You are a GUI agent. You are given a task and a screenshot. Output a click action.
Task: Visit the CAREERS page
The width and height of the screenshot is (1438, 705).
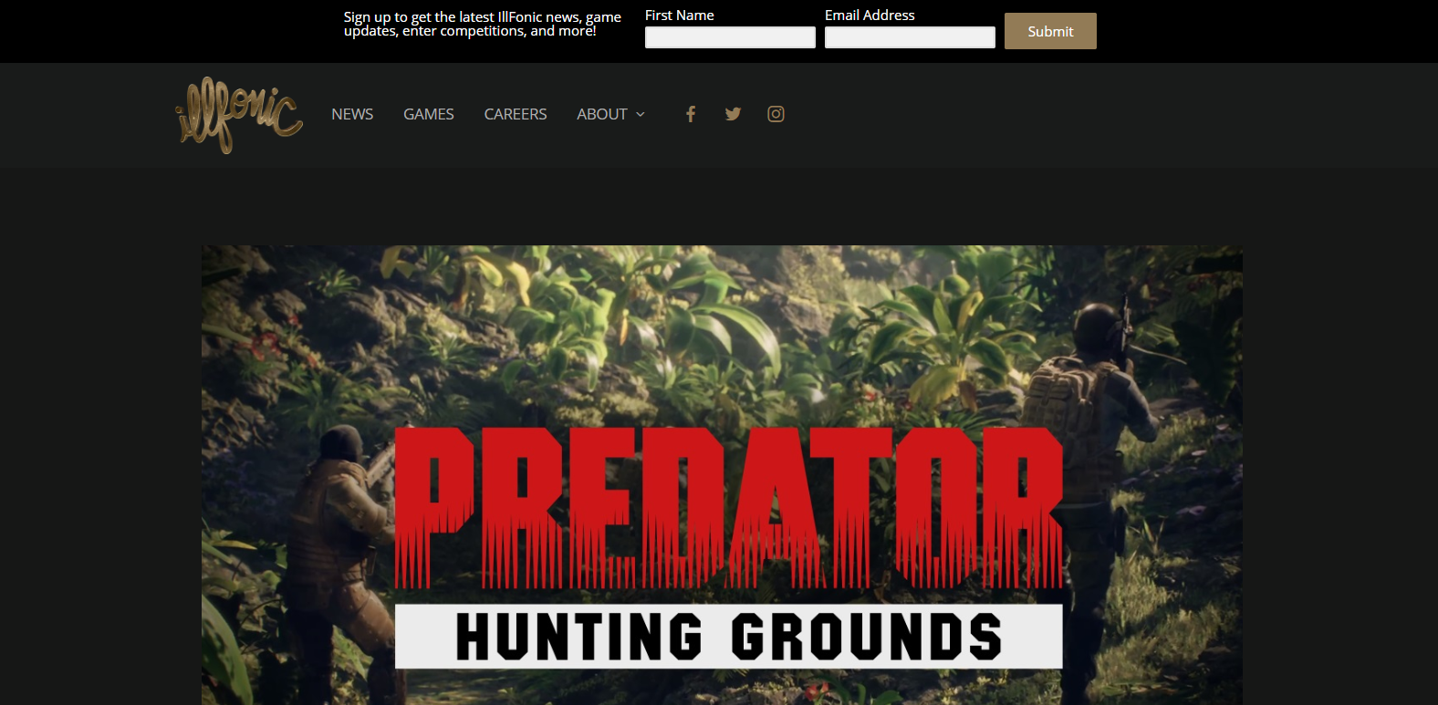point(516,114)
